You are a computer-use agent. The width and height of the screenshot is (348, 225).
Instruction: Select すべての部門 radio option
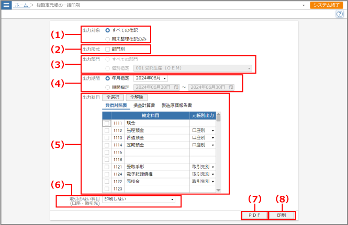[107, 60]
